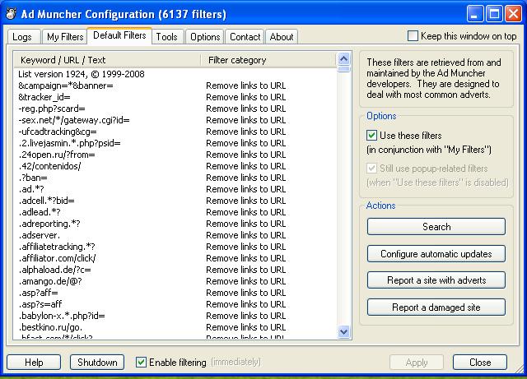Select the .babylon-x.*.php?id= filter row

pyautogui.click(x=175, y=316)
